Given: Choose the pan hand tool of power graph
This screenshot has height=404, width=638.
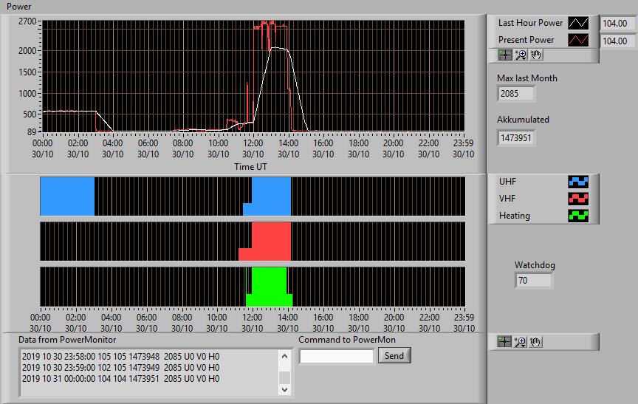Looking at the screenshot, I should pyautogui.click(x=536, y=55).
